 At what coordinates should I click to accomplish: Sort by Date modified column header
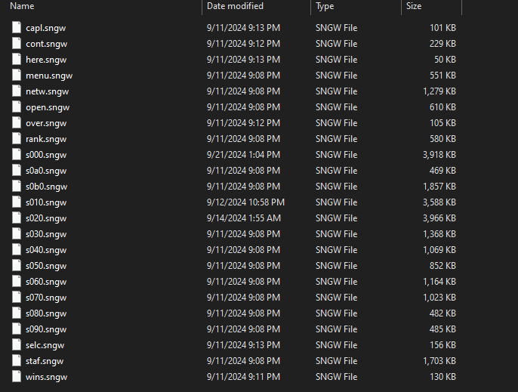tap(235, 6)
